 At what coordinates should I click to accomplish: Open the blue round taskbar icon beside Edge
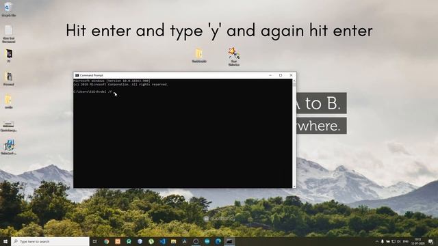click(x=207, y=241)
